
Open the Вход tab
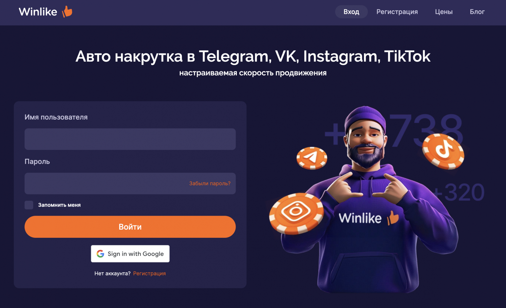[x=351, y=12]
